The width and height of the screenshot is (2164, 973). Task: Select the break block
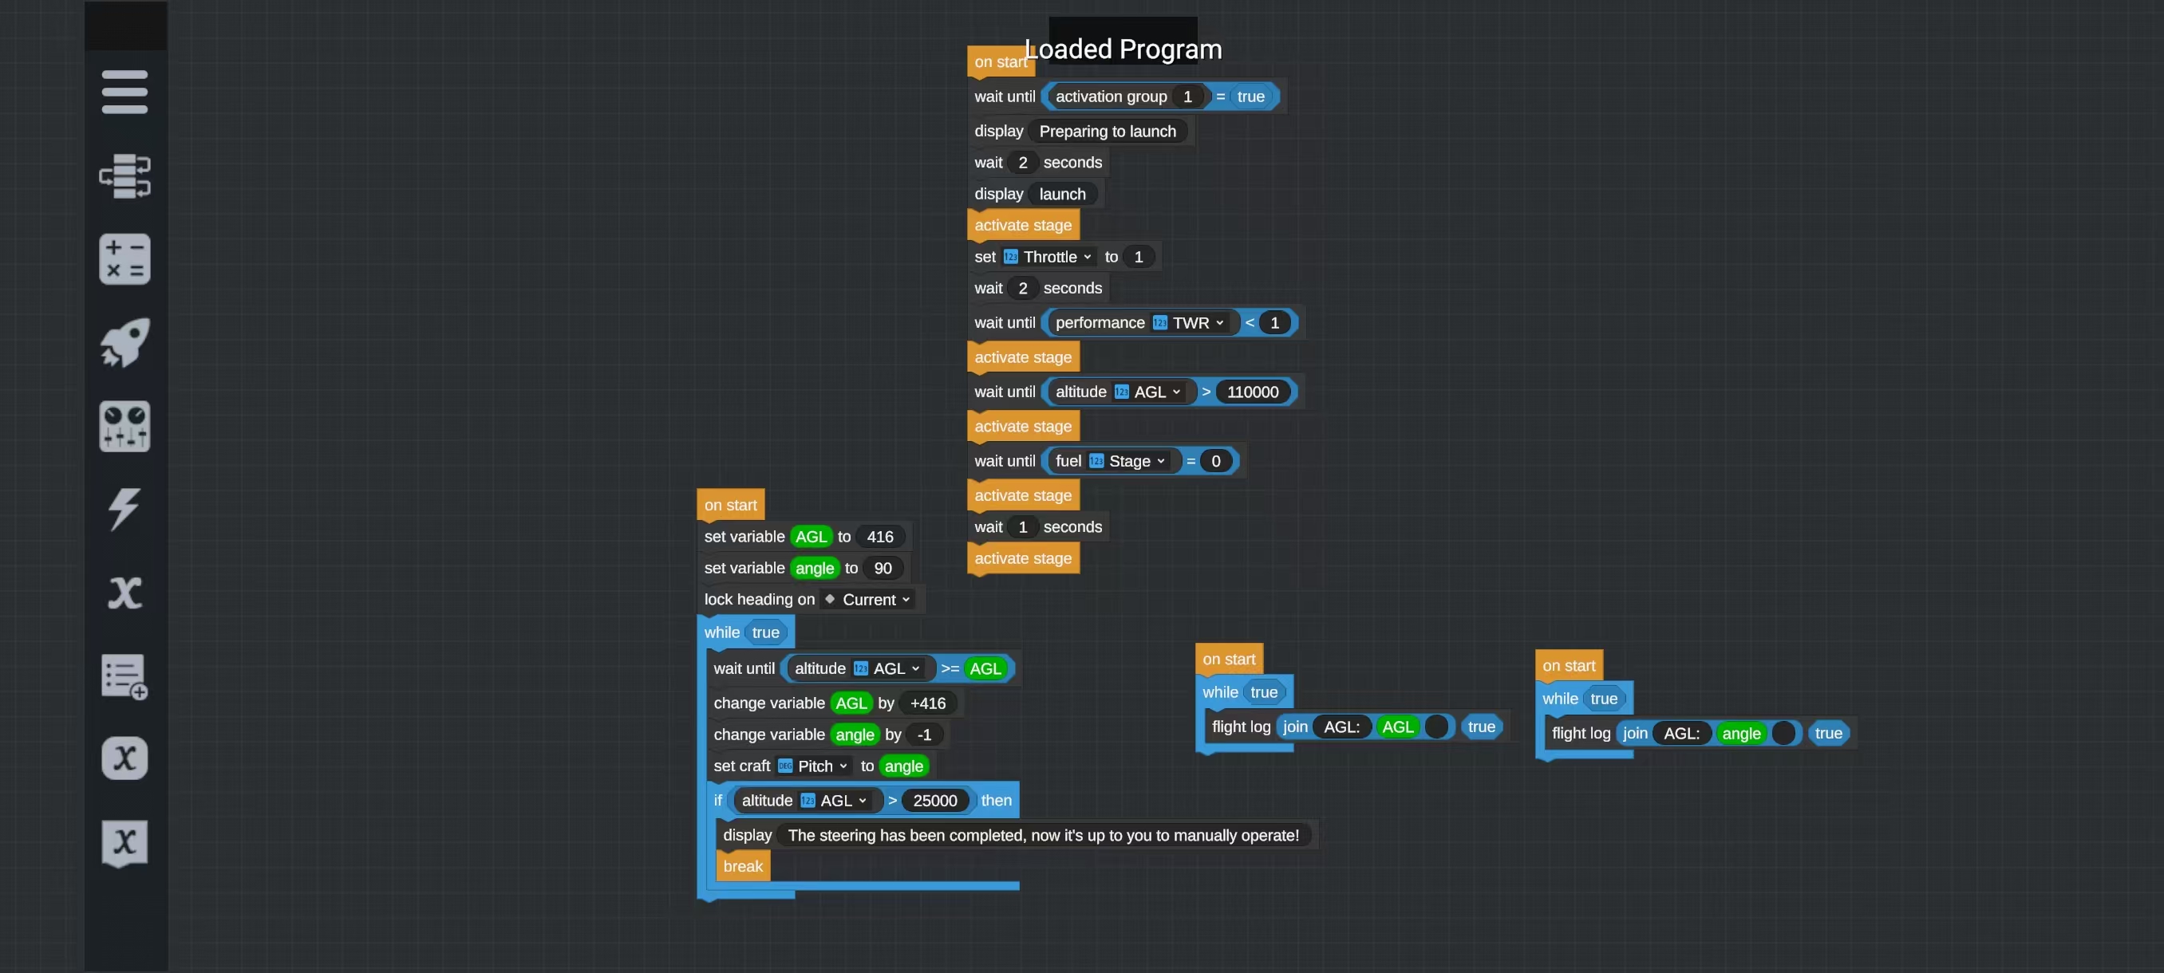tap(743, 866)
